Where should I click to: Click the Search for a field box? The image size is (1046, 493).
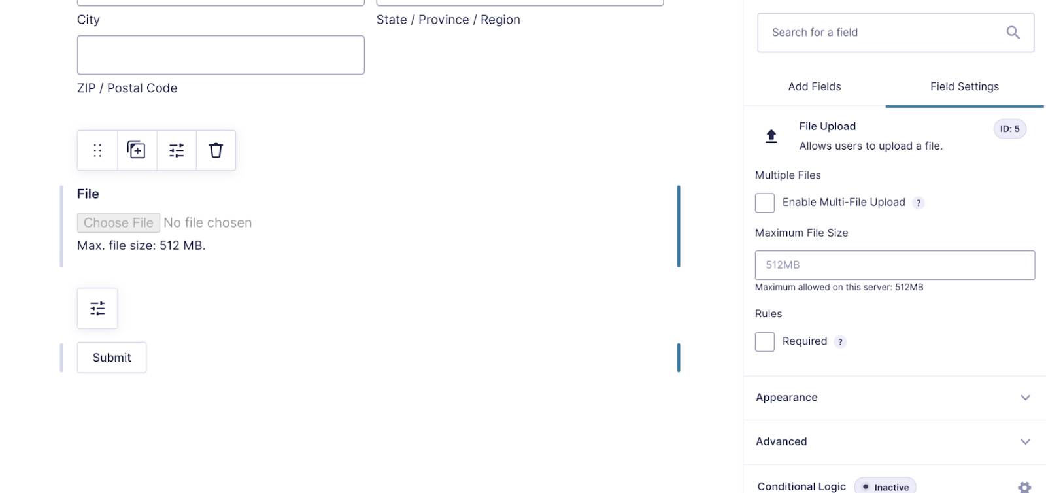(883, 33)
